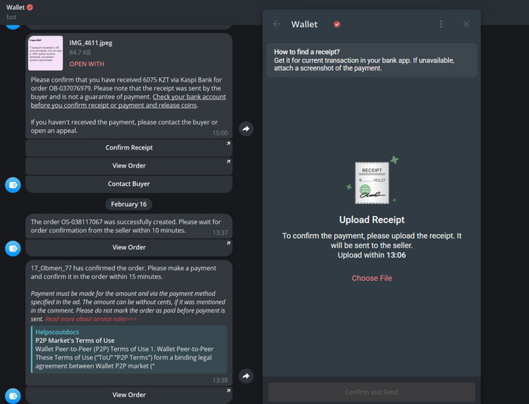The height and width of the screenshot is (404, 529).
Task: Click forward arrow beside Kaspi Bank message
Action: (246, 129)
